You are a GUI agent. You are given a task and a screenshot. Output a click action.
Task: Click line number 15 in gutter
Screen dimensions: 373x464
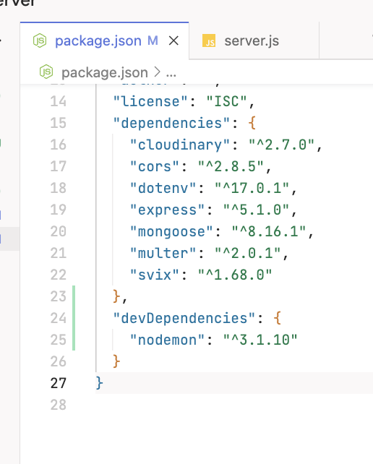click(x=58, y=123)
